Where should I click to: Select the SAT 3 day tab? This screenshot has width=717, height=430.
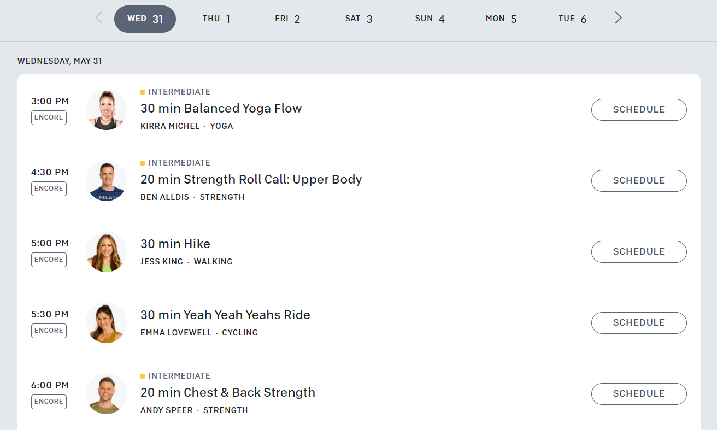point(358,18)
